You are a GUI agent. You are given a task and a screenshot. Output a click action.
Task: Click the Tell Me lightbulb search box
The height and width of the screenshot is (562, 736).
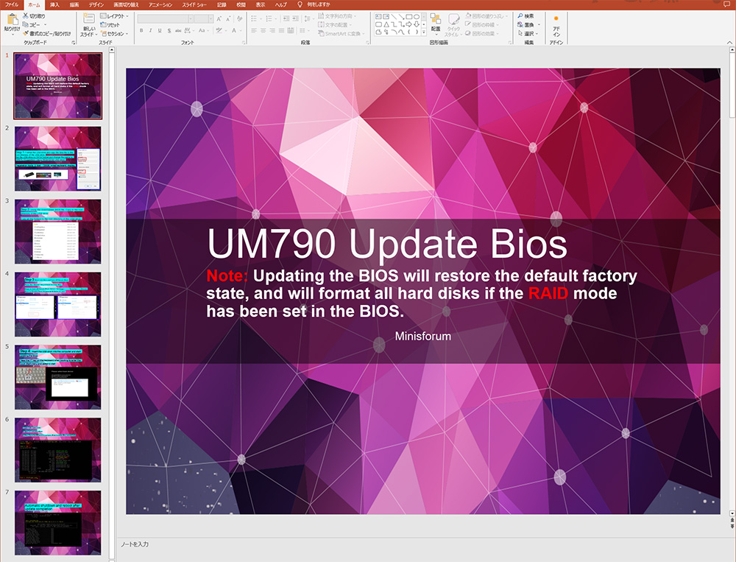coord(314,4)
